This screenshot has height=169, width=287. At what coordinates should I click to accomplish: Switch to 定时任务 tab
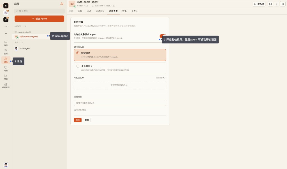100,11
